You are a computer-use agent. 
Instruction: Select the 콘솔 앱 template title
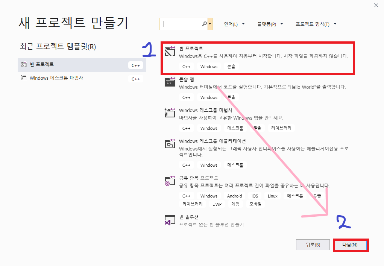pyautogui.click(x=187, y=79)
